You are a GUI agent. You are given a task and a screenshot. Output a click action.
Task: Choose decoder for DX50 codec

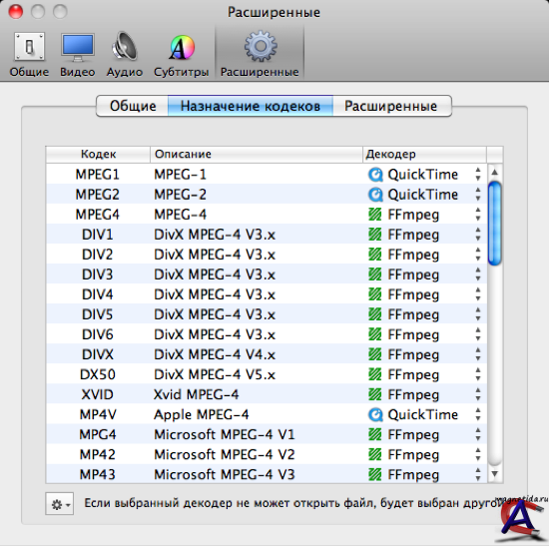[x=424, y=374]
